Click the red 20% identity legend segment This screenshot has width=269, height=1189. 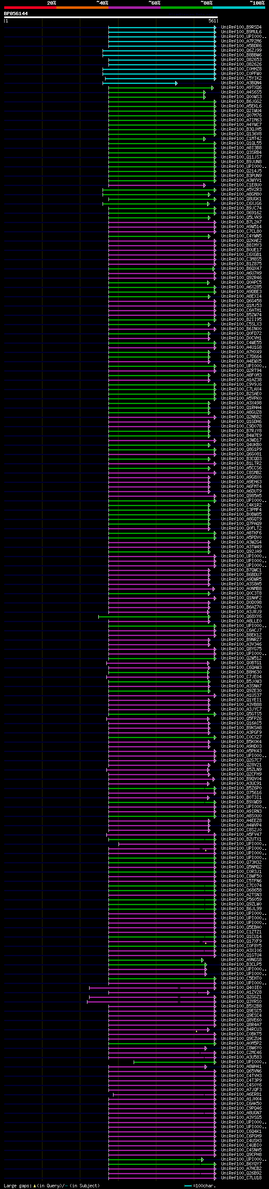click(x=30, y=8)
